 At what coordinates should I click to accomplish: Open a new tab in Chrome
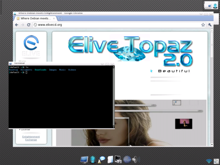coord(60,18)
